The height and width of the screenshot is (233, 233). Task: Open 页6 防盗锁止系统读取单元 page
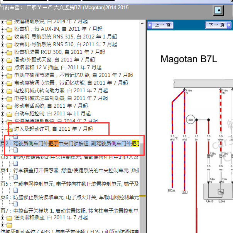[x=69, y=197]
